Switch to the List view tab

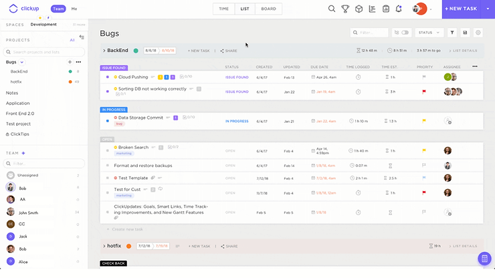click(245, 9)
